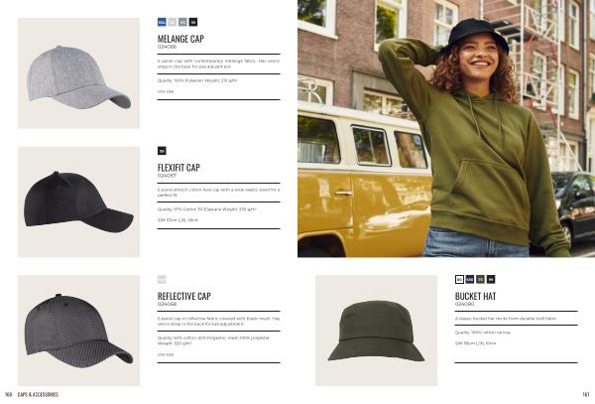Click the BUCKET HAT title
595x404 pixels.
(475, 296)
